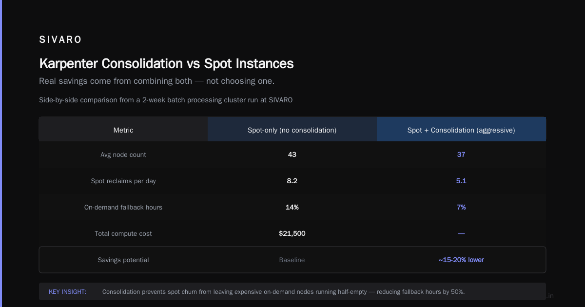
Task: Click the subtitle about combining both
Action: [156, 81]
